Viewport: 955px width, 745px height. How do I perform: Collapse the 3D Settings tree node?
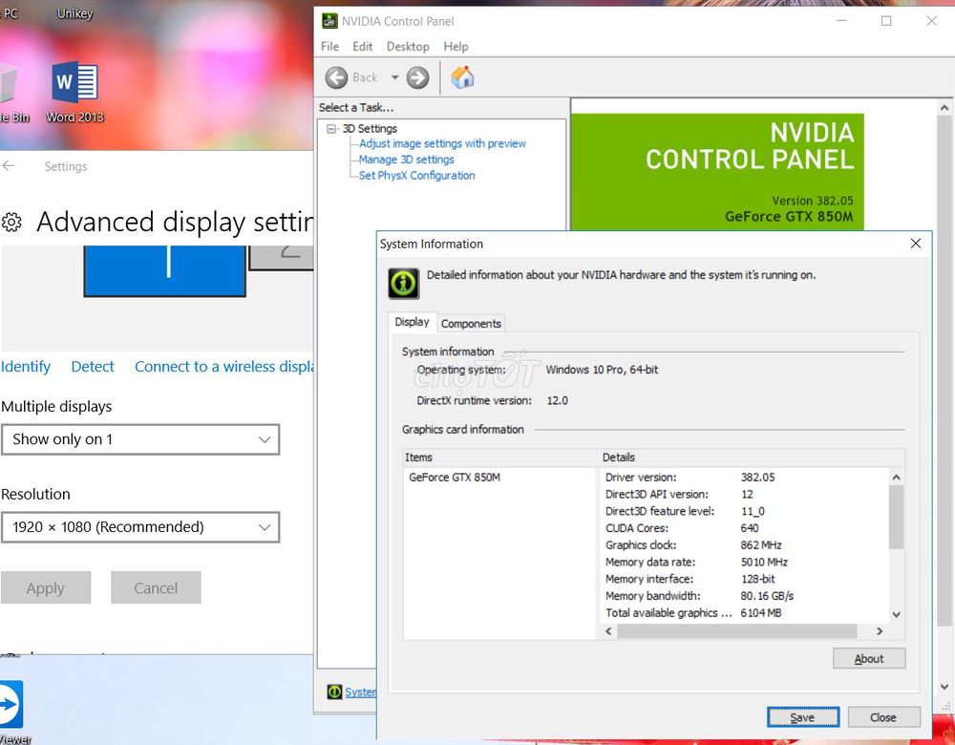[331, 129]
